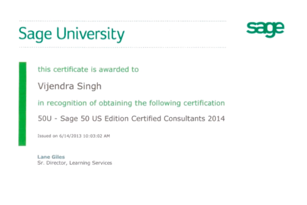Click the dotted line above the heading

[122, 21]
